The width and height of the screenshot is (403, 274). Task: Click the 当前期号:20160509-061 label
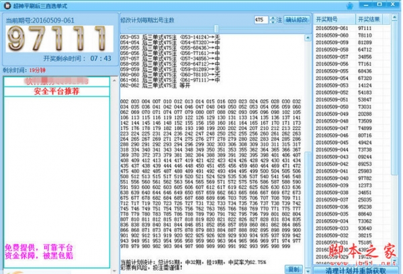click(x=40, y=21)
